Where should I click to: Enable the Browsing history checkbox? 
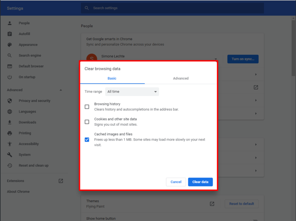pos(87,107)
